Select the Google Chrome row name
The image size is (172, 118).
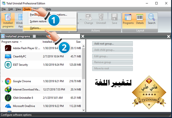pyautogui.click(x=22, y=81)
